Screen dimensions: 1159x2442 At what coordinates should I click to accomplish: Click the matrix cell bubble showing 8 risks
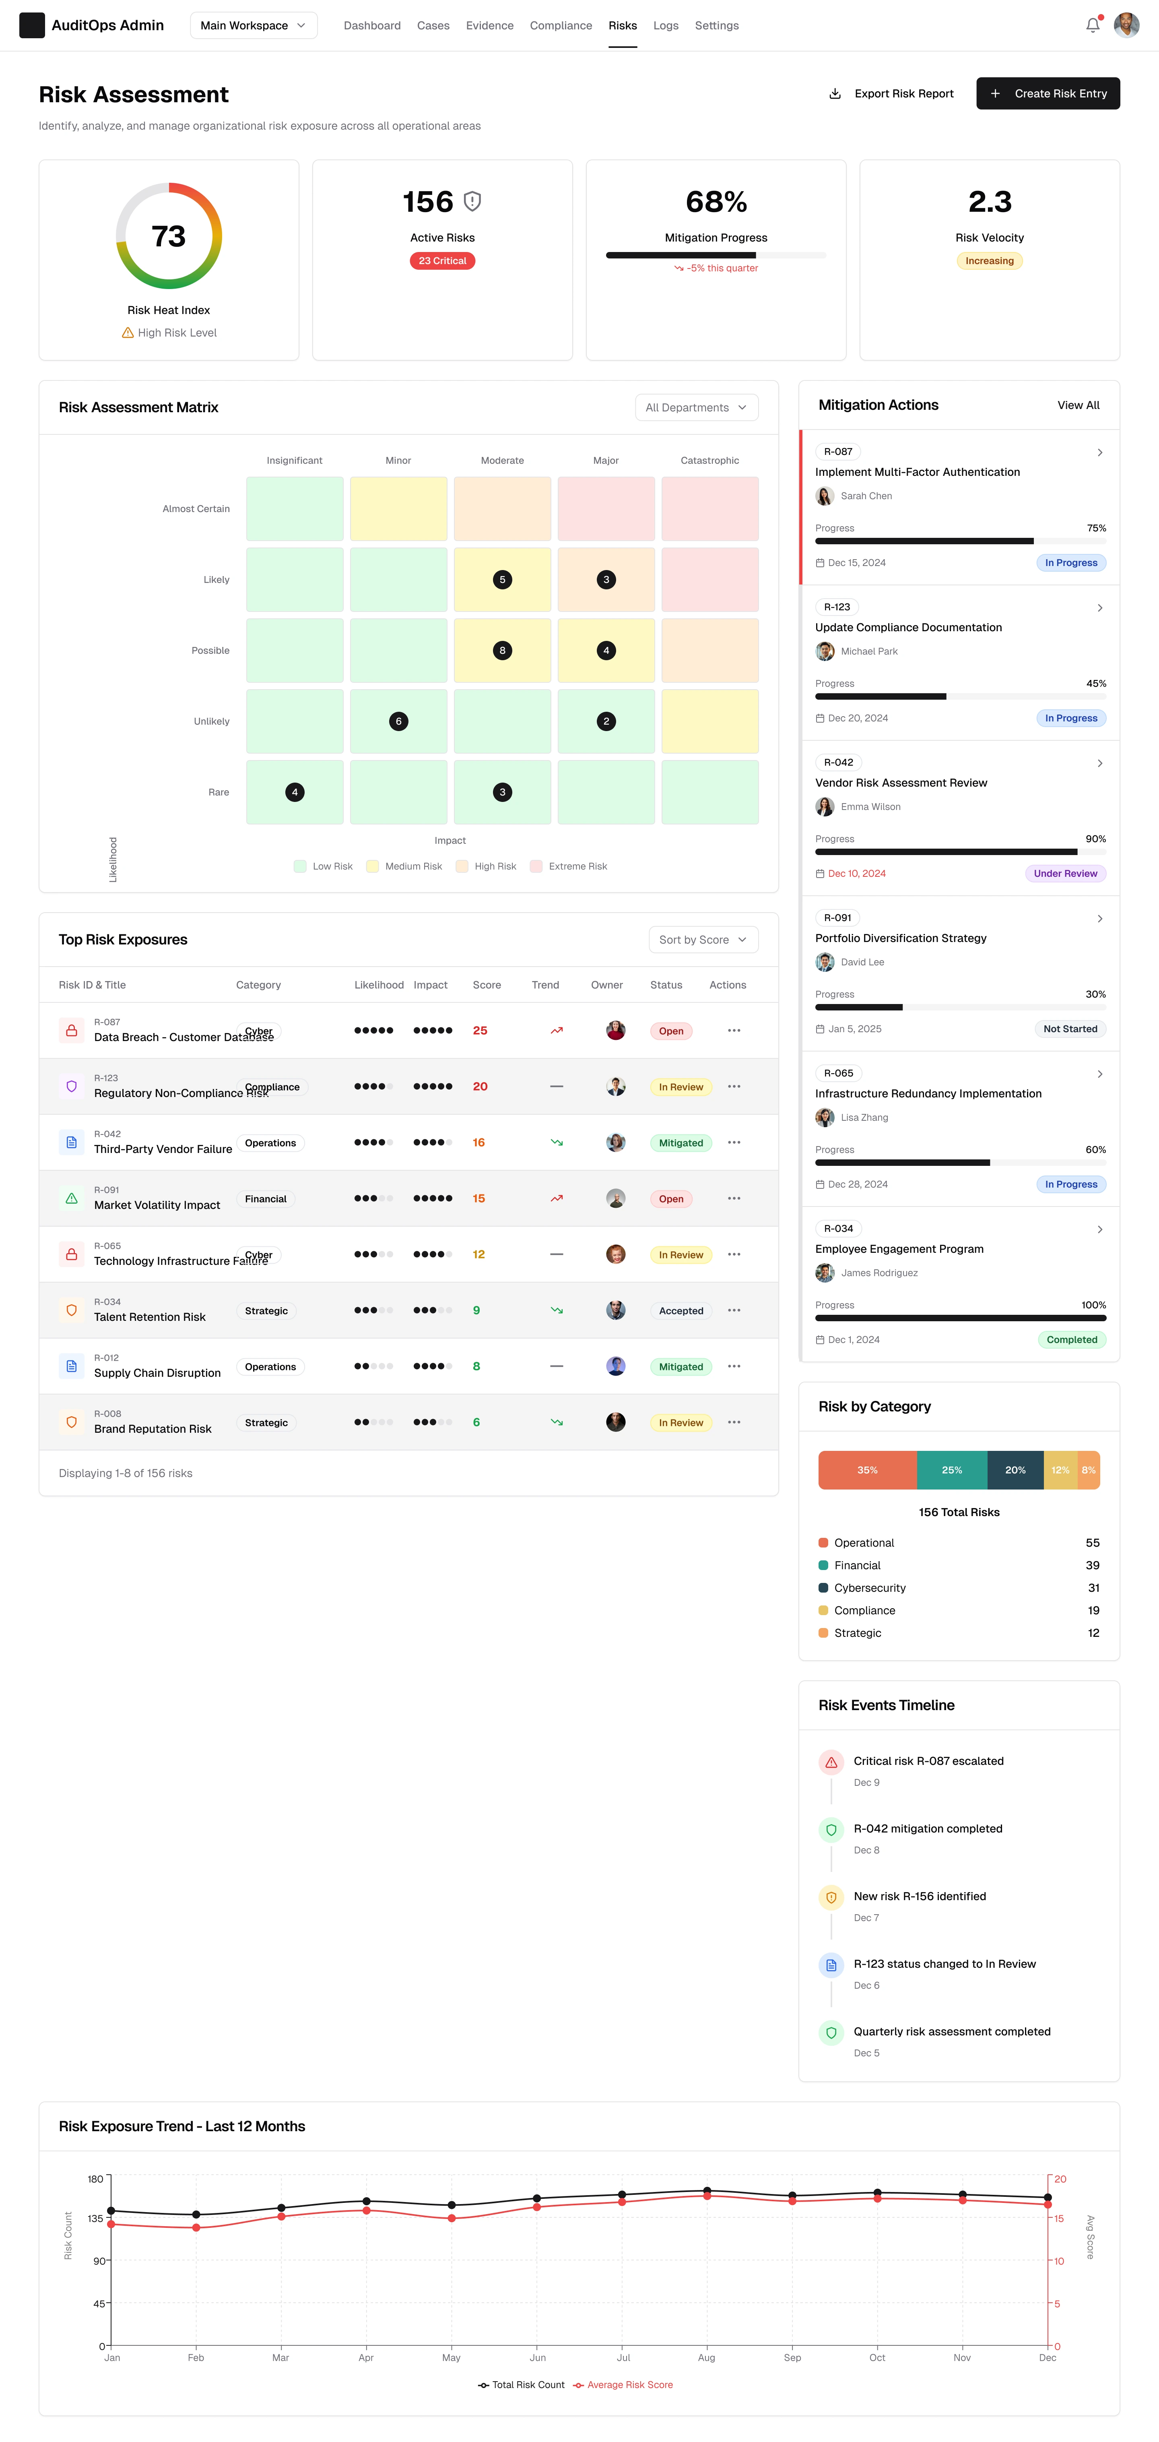pos(502,650)
